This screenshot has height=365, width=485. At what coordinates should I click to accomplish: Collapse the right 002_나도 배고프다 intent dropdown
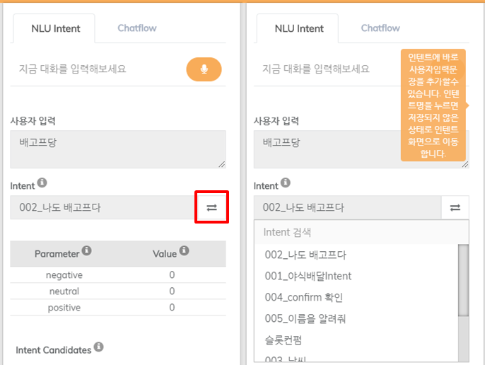click(x=348, y=207)
